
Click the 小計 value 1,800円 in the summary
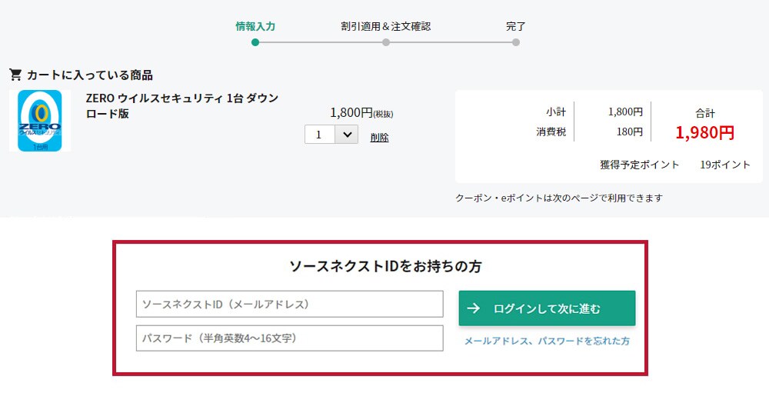[x=625, y=112]
